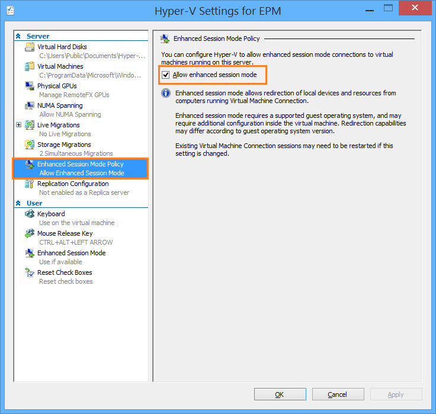Viewport: 436px width, 414px height.
Task: Minimize the Hyper-V Settings window
Action: 370,11
